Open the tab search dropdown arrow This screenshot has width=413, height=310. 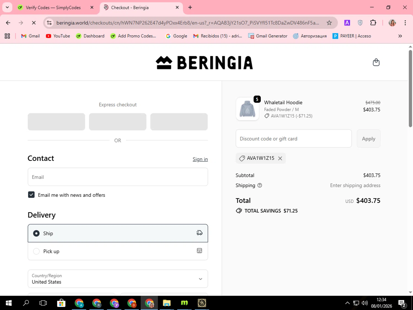tap(7, 7)
